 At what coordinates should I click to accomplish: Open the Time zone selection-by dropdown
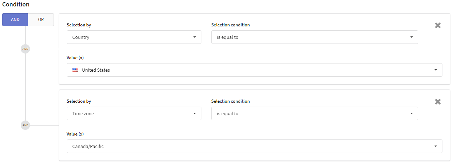(x=134, y=113)
